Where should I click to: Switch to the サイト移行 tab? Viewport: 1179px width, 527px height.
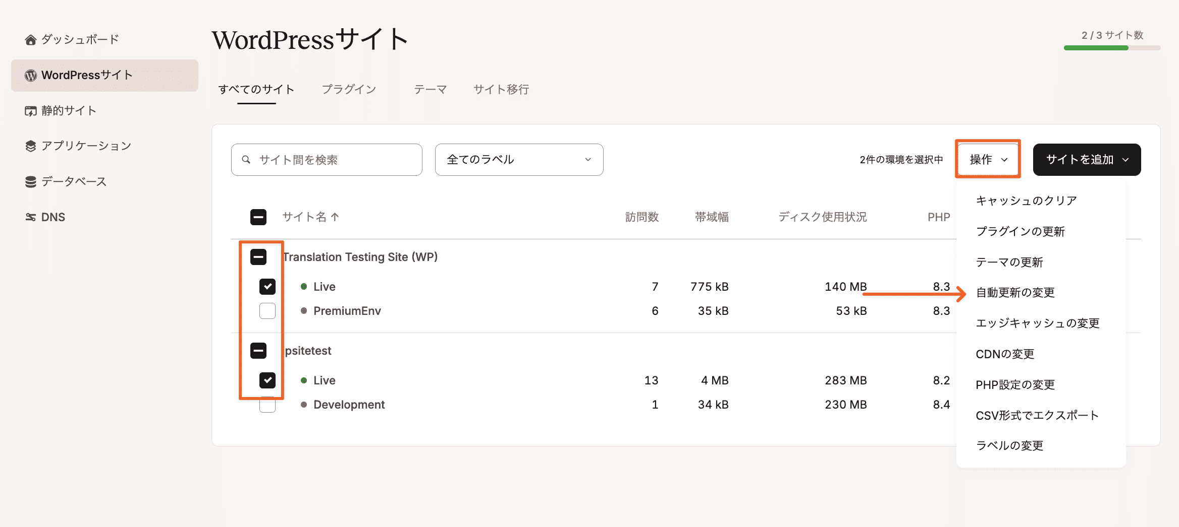click(x=501, y=90)
